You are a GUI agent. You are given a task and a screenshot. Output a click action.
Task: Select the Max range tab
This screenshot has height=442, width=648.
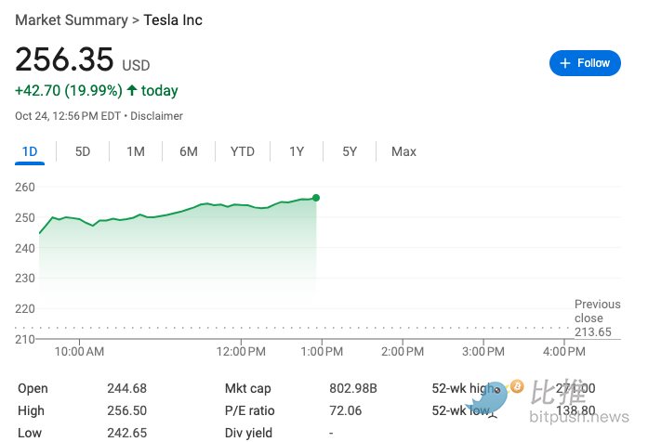pyautogui.click(x=403, y=151)
